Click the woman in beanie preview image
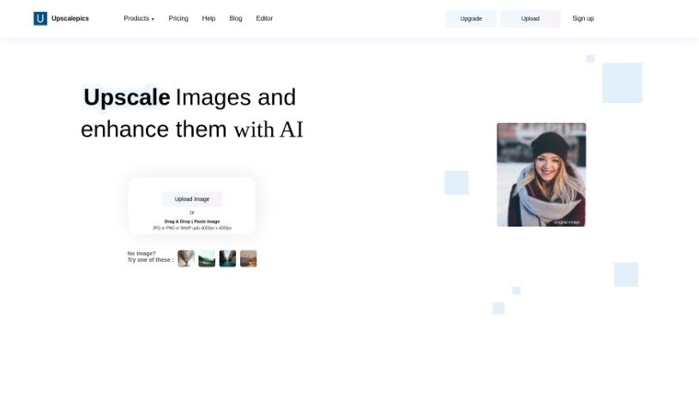 [541, 174]
